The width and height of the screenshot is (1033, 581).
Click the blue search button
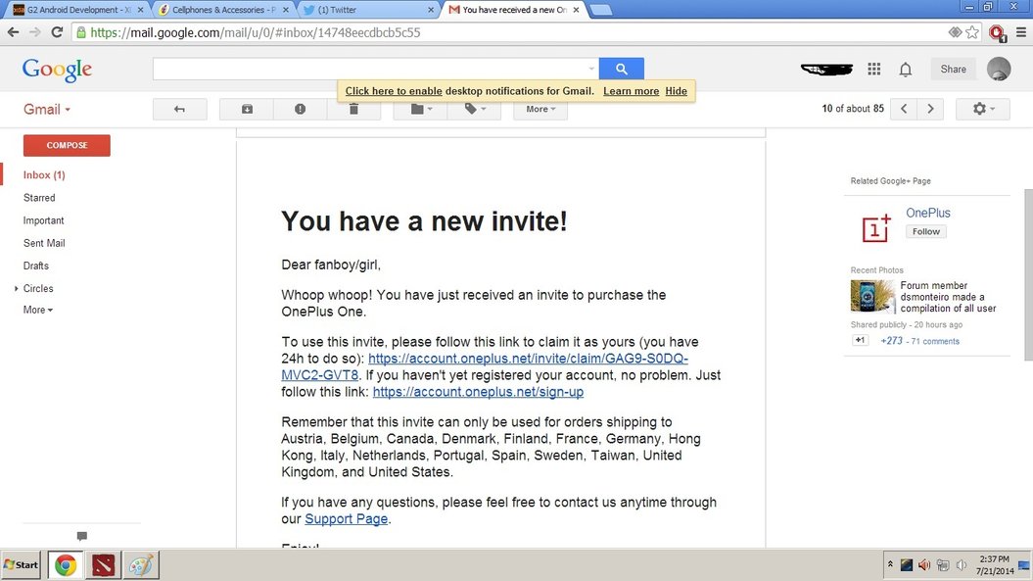point(621,69)
